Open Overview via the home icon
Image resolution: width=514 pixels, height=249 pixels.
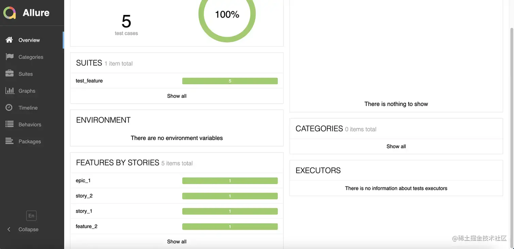(x=9, y=40)
